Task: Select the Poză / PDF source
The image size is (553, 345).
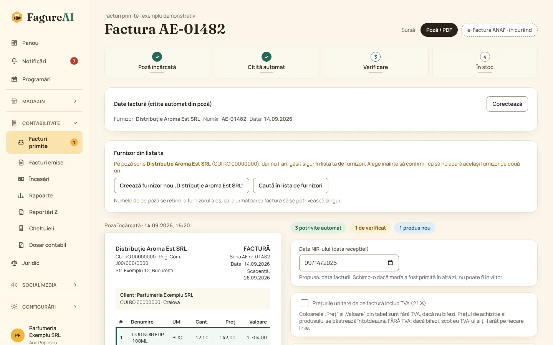Action: point(439,30)
